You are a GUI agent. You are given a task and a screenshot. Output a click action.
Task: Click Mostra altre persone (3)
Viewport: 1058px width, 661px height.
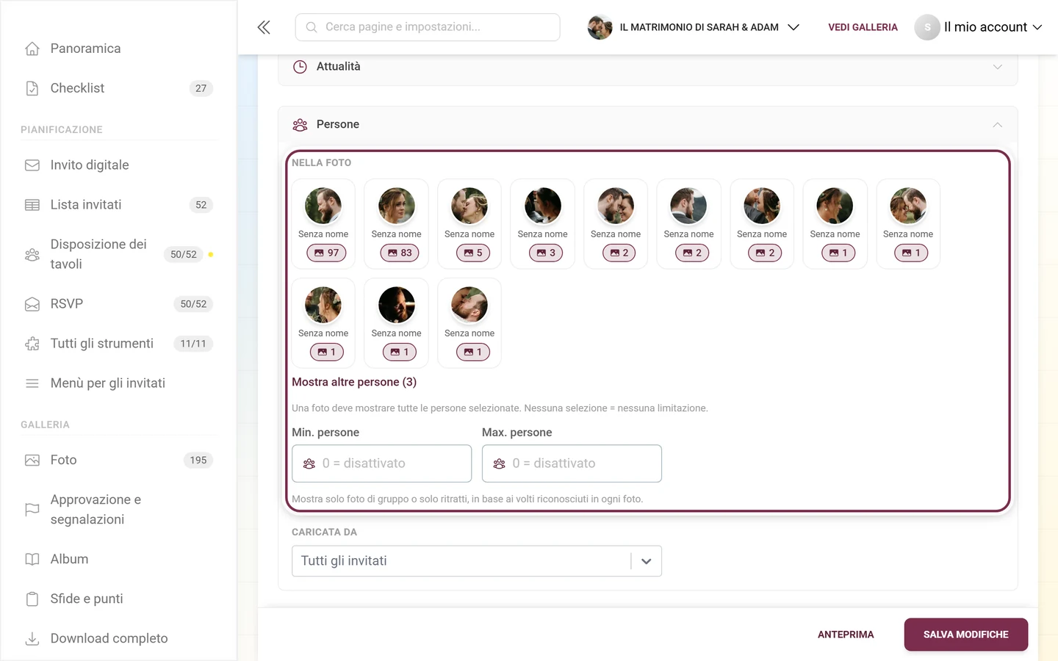(x=354, y=382)
